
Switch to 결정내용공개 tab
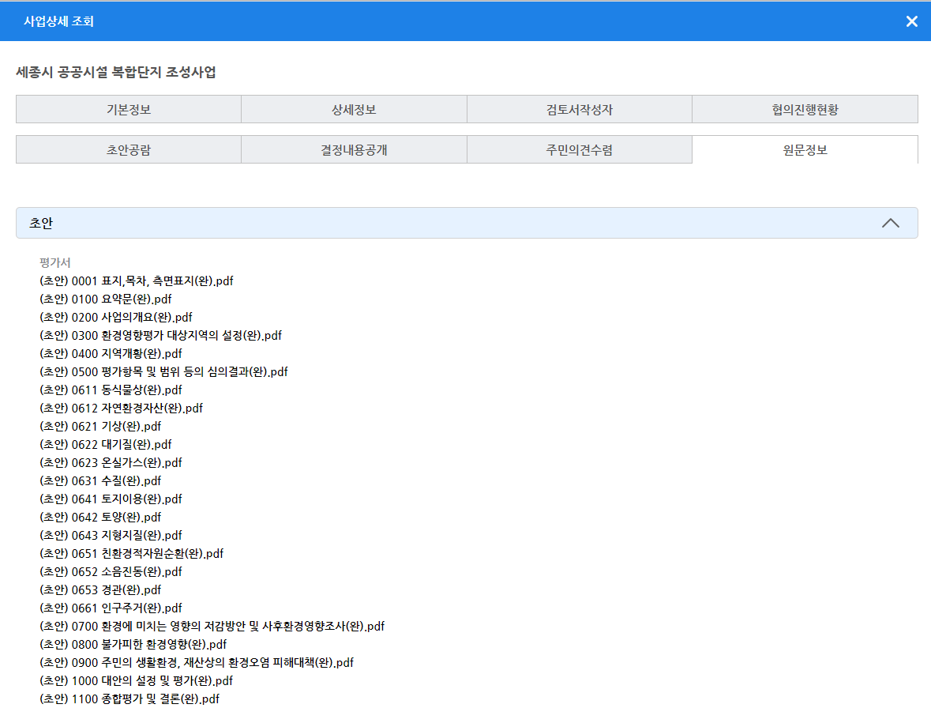point(354,150)
